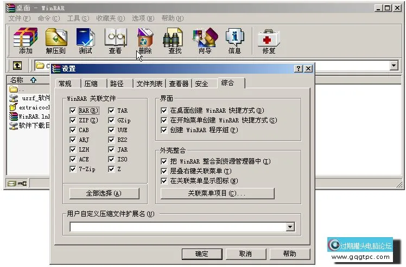The height and width of the screenshot is (267, 406).
Task: Click the 修复 (Repair) first-aid icon
Action: point(269,41)
